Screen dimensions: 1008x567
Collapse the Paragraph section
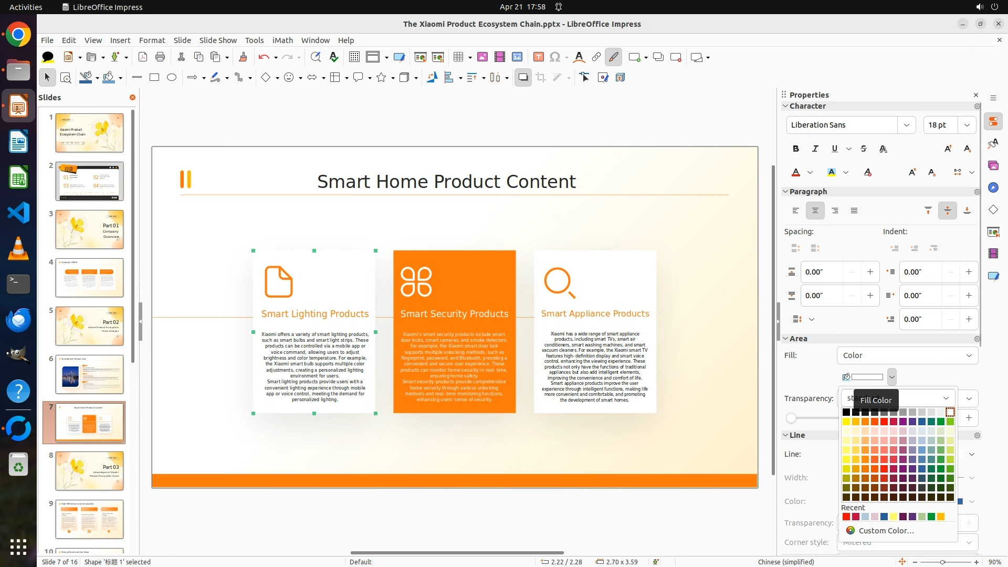point(786,192)
